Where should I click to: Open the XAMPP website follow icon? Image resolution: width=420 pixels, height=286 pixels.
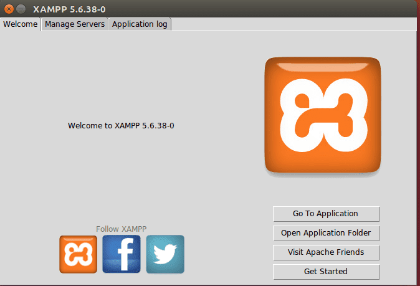tap(79, 254)
